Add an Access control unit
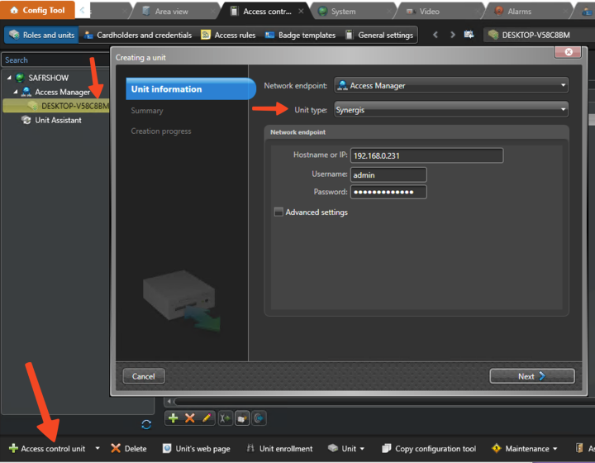 click(47, 449)
